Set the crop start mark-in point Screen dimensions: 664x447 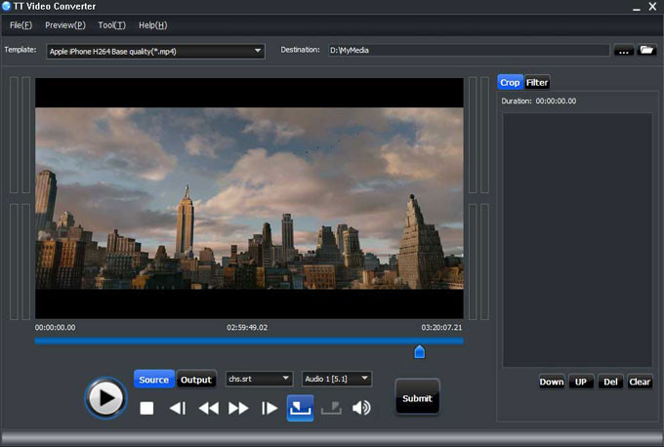(300, 408)
